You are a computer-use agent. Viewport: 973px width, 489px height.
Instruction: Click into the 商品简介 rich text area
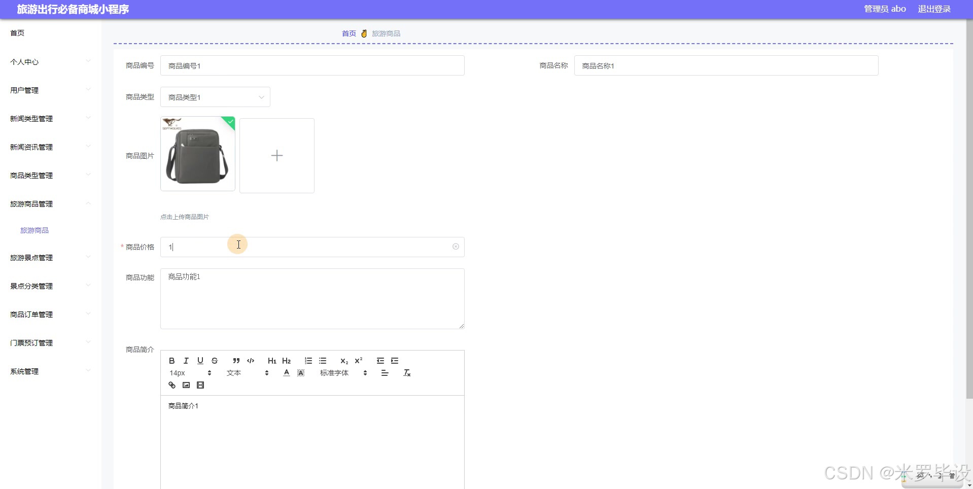click(x=312, y=442)
